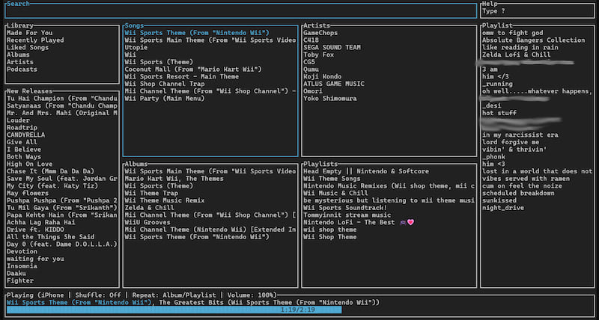Open 'Made For You' in Library
The height and width of the screenshot is (320, 599).
coord(30,33)
